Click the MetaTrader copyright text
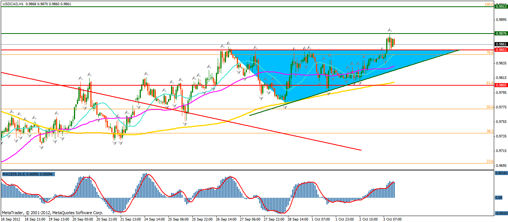Screen dimensions: 508x222 click(x=52, y=213)
